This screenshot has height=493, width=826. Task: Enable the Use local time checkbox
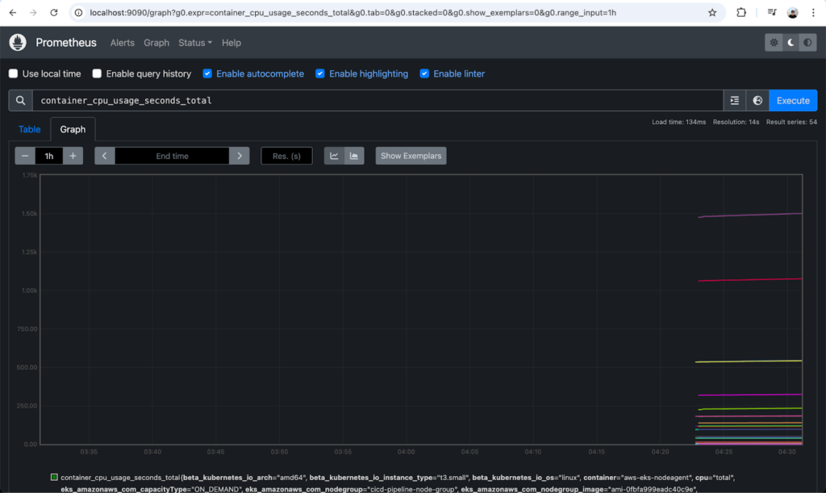(14, 73)
